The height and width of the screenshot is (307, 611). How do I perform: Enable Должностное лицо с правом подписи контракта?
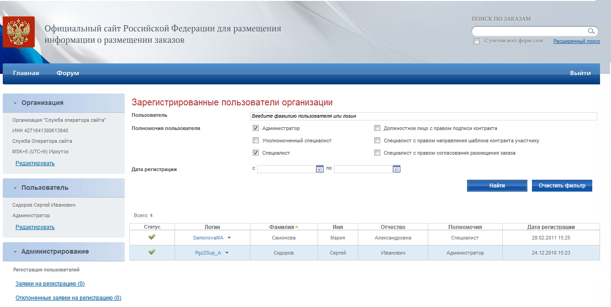coord(377,128)
